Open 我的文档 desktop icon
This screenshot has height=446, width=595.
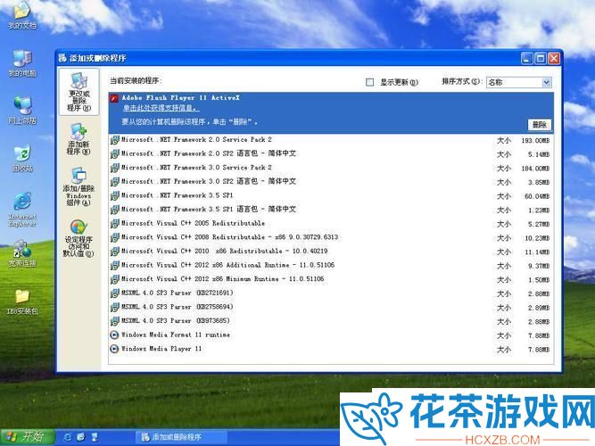22,15
